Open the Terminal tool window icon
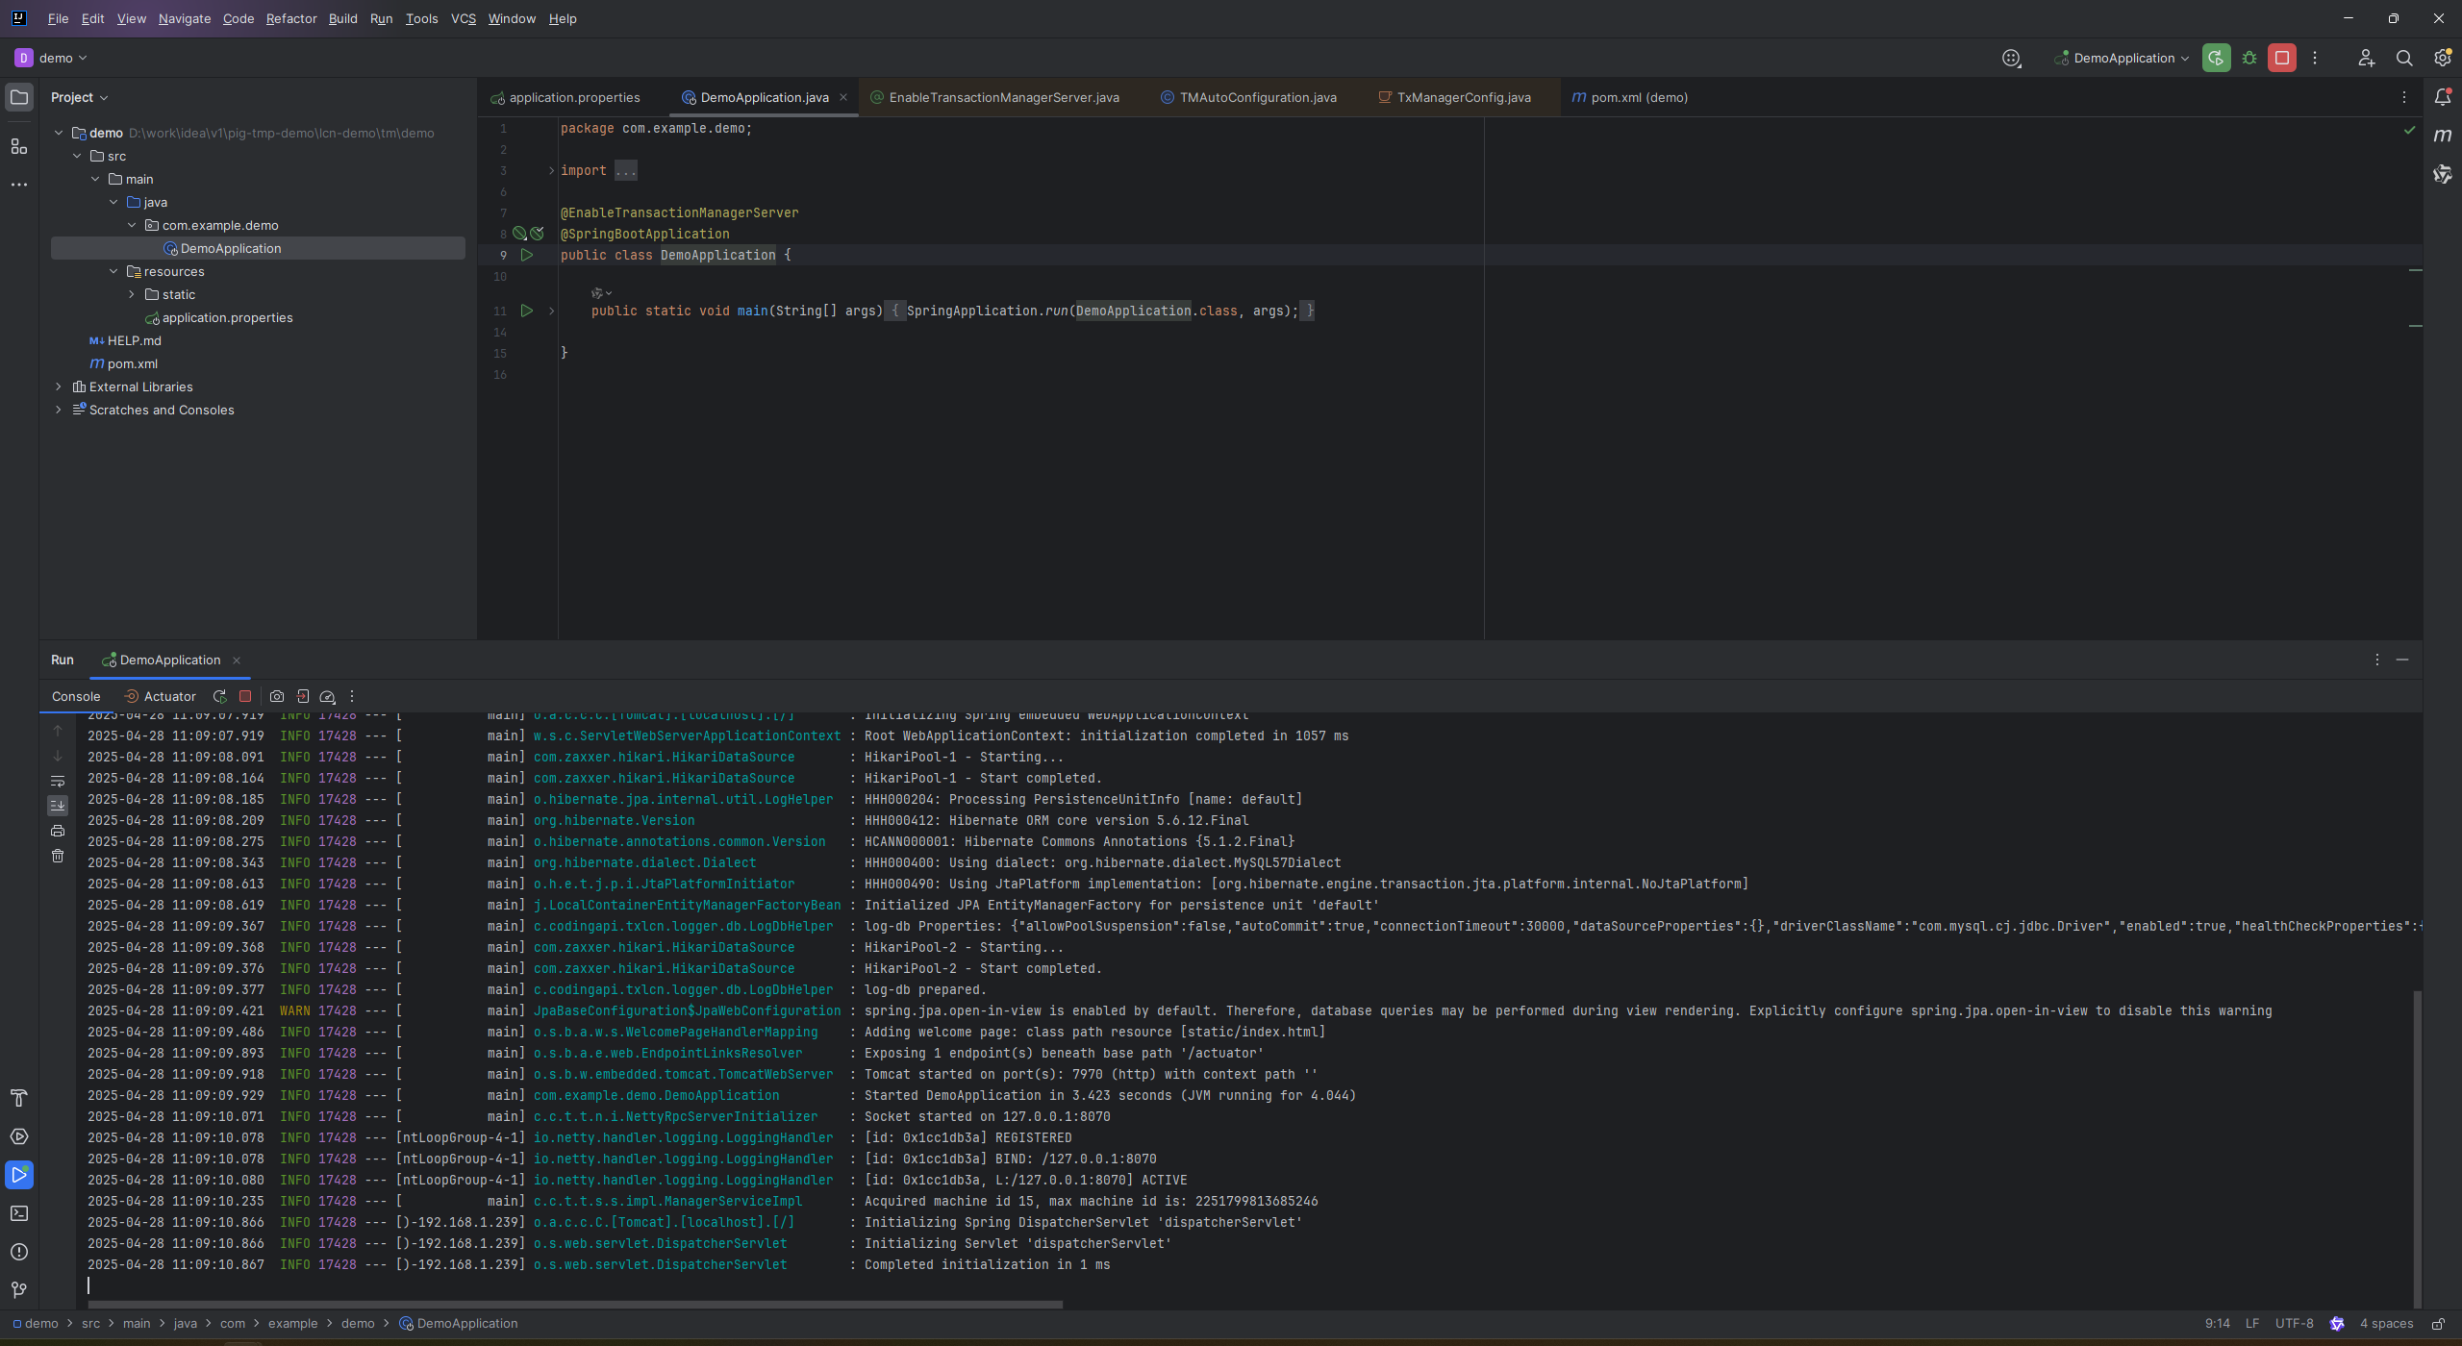2462x1346 pixels. click(x=19, y=1213)
